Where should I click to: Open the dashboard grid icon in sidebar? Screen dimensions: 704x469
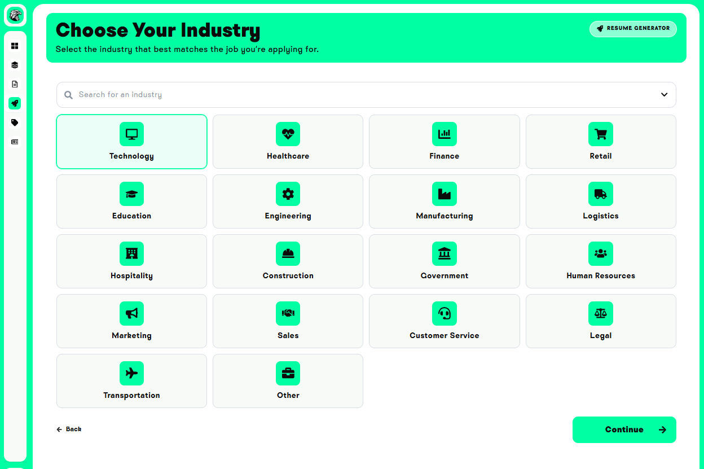click(x=15, y=46)
